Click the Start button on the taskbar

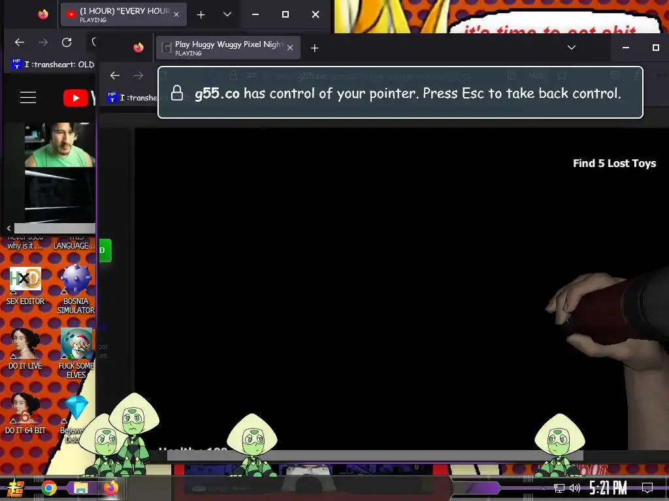click(14, 488)
